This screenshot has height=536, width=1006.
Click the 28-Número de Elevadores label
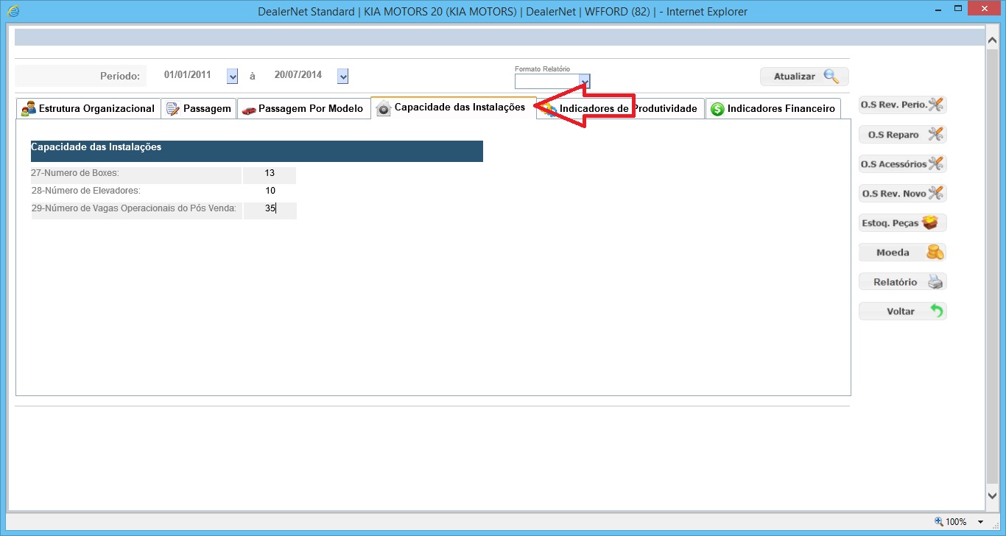click(85, 191)
